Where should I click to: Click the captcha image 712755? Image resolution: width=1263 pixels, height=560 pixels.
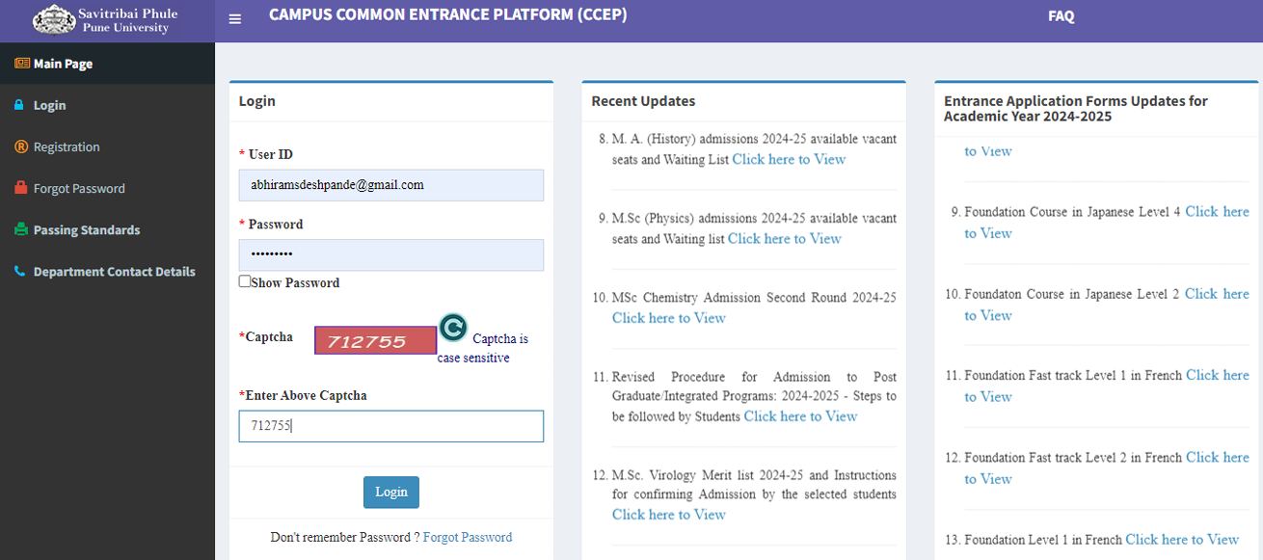(375, 340)
